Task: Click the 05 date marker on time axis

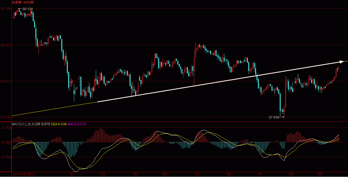Action: click(x=321, y=174)
